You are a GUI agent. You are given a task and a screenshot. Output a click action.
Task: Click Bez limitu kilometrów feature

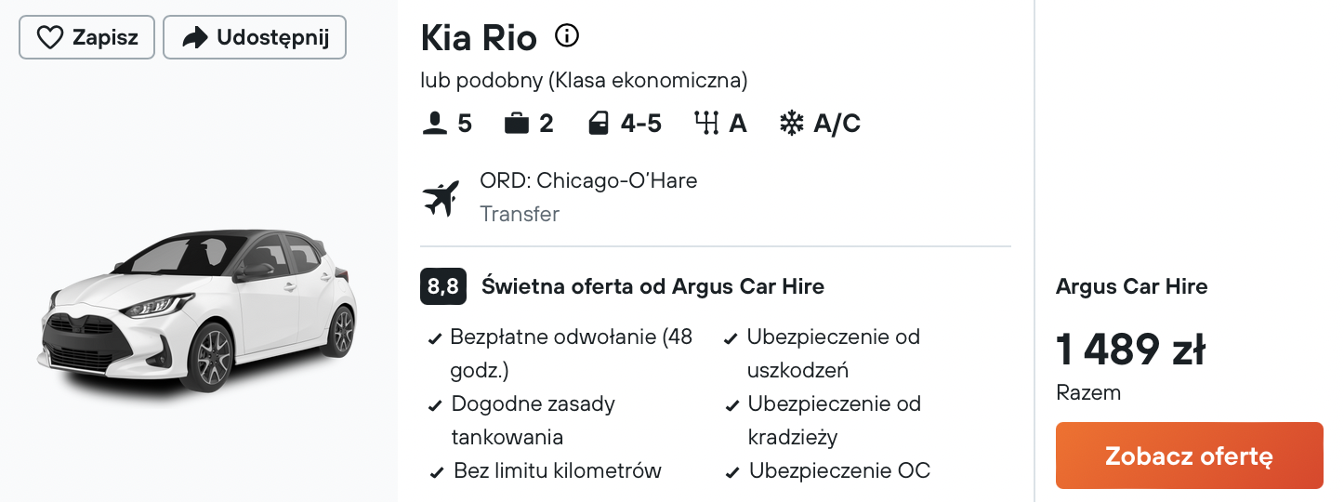(x=546, y=471)
